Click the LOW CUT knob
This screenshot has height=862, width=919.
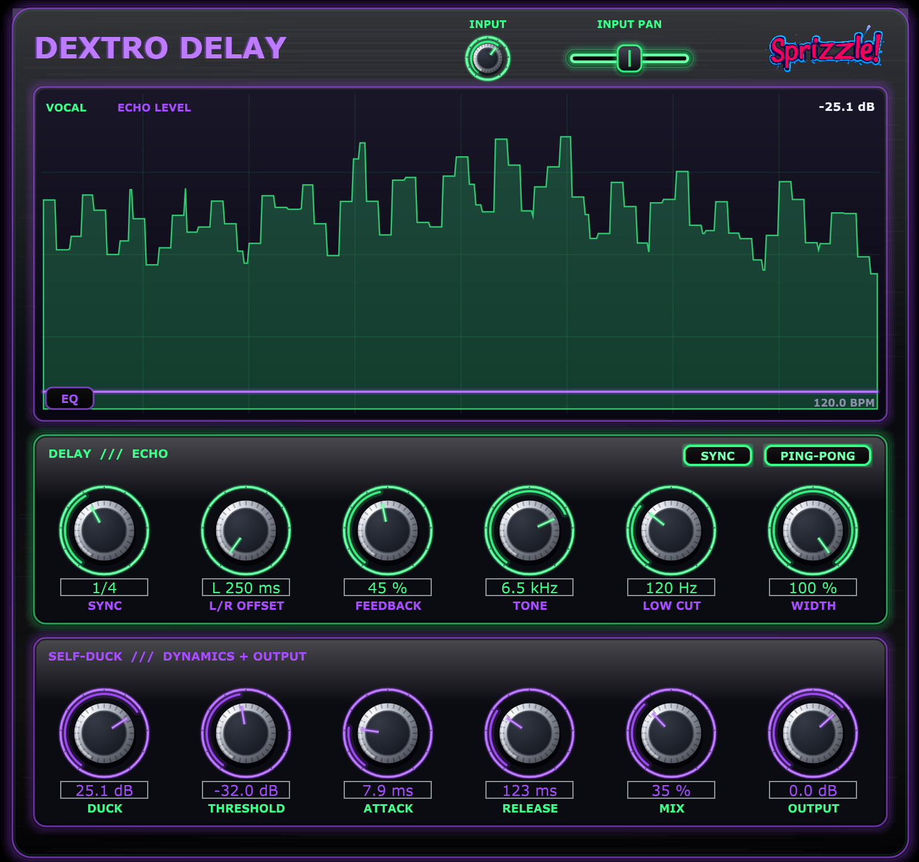point(671,531)
